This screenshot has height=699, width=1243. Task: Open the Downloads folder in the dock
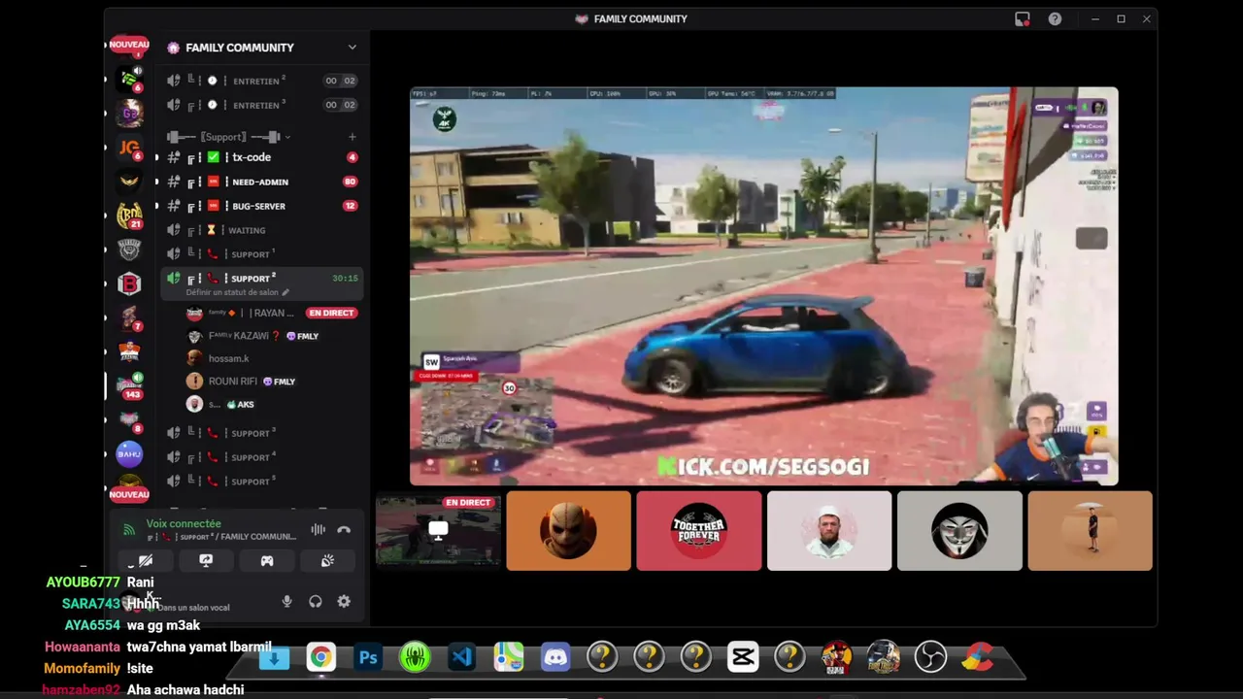(x=274, y=658)
